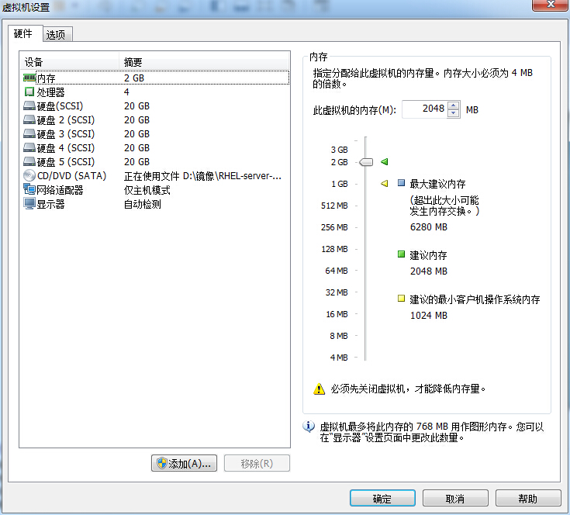Click the CD/DVD (SATA) disc icon

point(29,176)
